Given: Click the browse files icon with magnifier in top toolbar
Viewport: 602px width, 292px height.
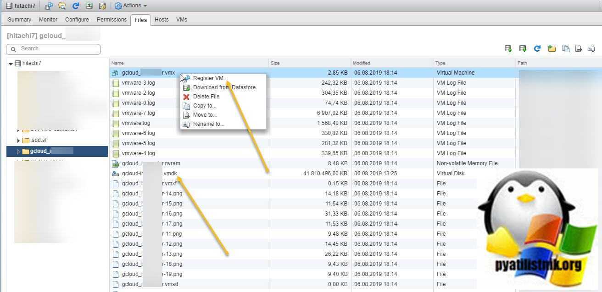Looking at the screenshot, I should [x=62, y=6].
